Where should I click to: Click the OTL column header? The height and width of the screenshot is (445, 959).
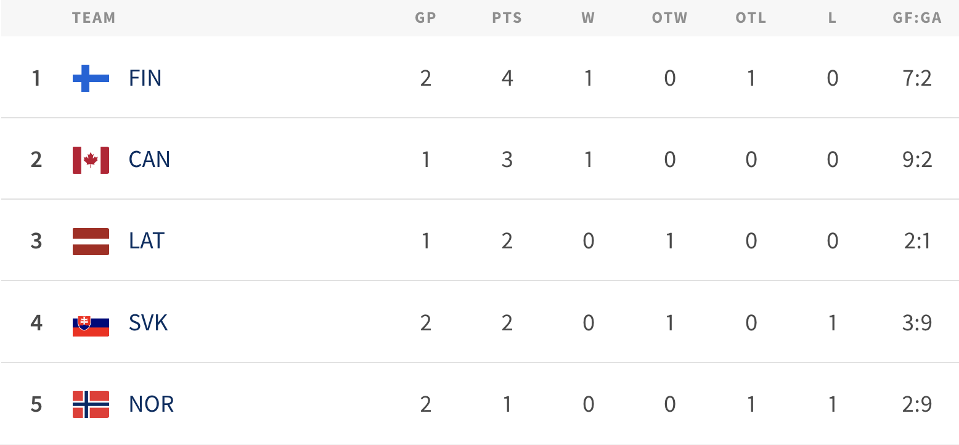[x=751, y=18]
